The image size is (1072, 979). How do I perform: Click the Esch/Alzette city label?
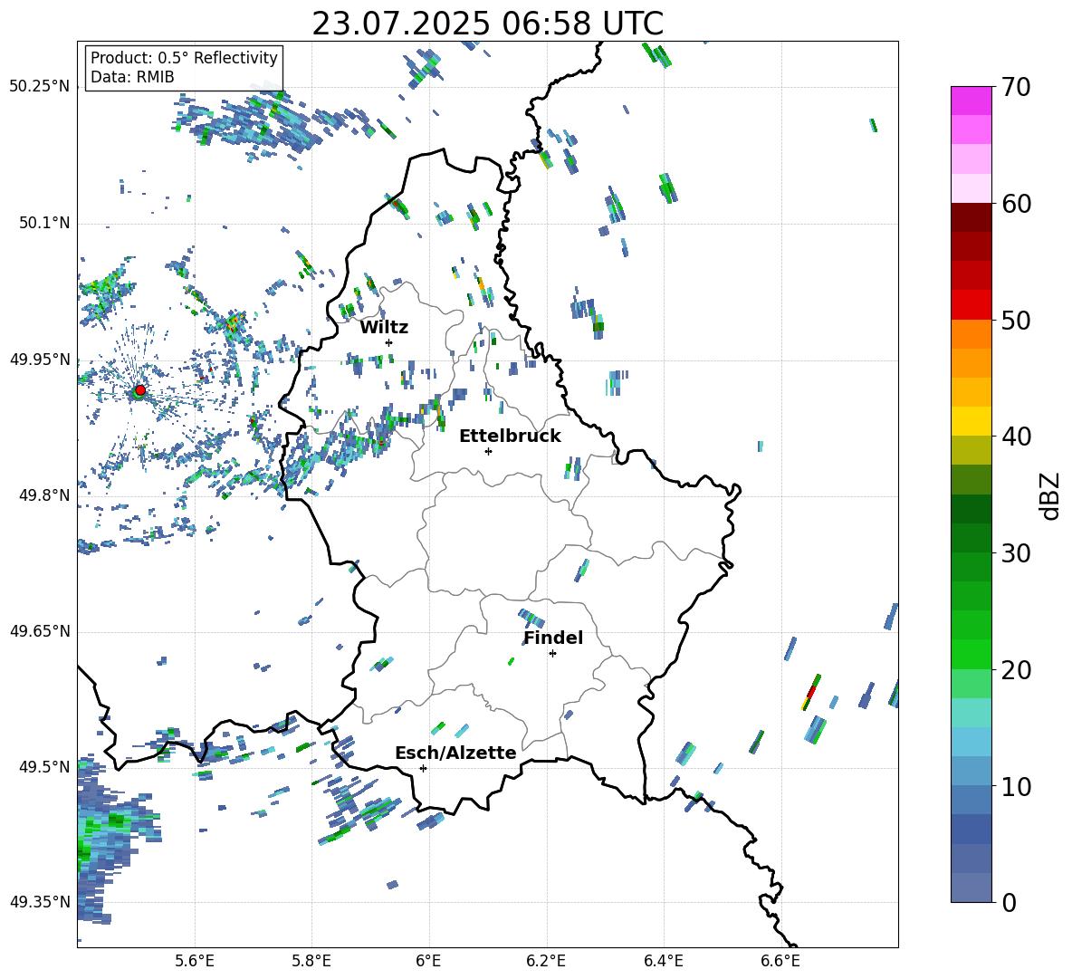coord(455,753)
